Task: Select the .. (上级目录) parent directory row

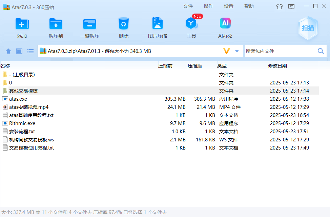Action: (x=160, y=75)
